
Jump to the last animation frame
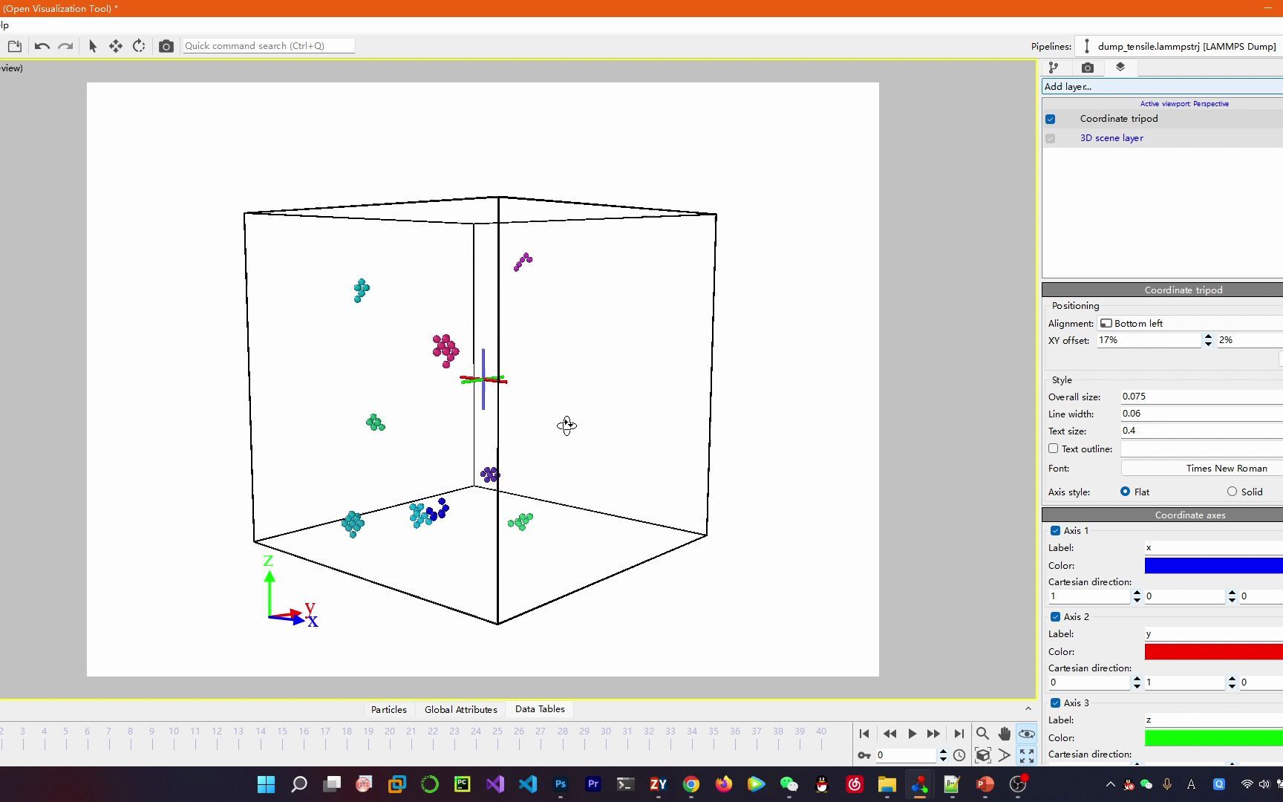tap(959, 734)
